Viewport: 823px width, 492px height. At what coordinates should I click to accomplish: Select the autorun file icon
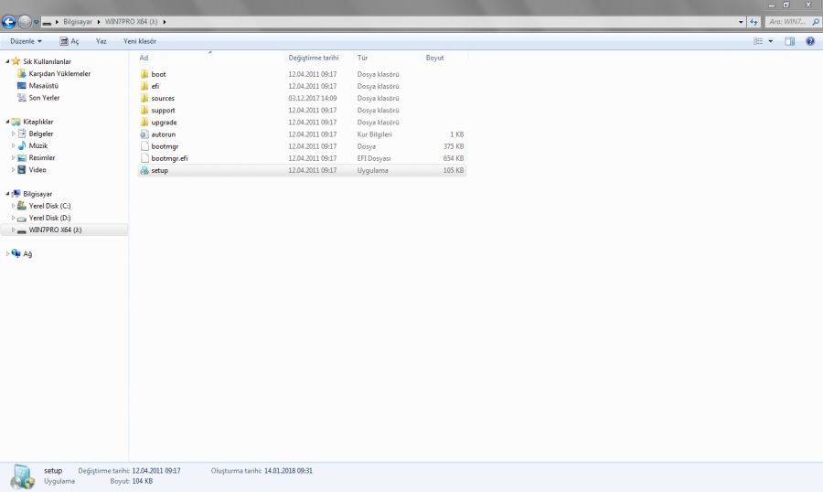point(144,134)
